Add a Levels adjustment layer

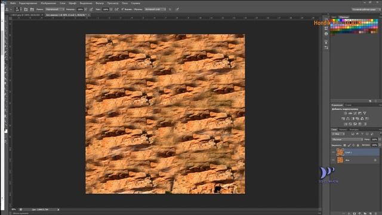(x=350, y=113)
